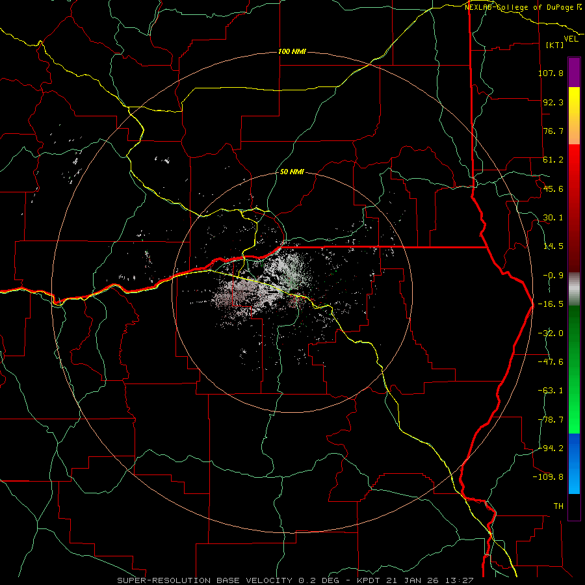
Task: Click the 'NEXLAB-College of DuPage' label
Action: click(x=519, y=7)
